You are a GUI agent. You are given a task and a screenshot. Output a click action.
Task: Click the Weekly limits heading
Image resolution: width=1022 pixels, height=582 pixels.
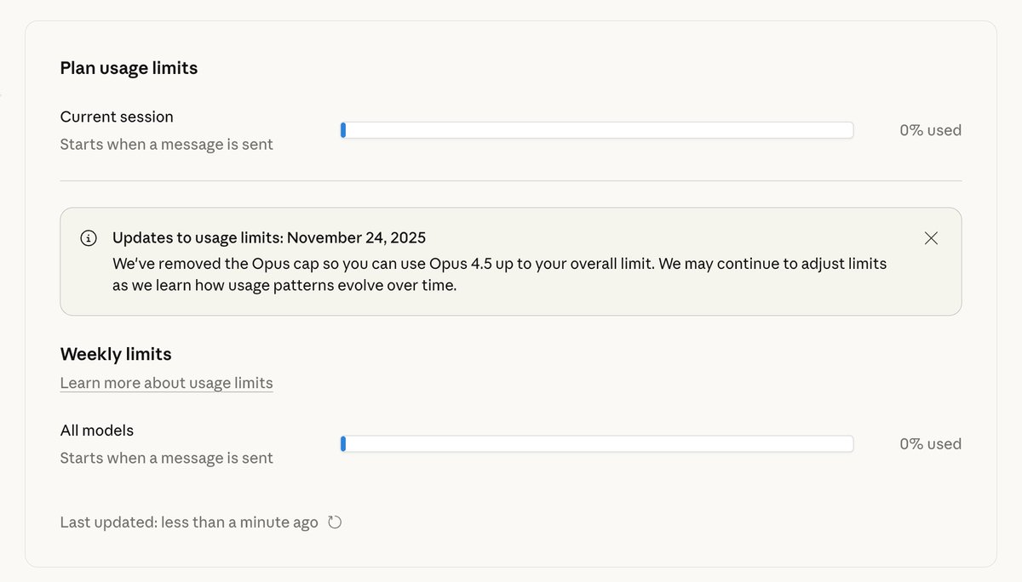coord(116,354)
